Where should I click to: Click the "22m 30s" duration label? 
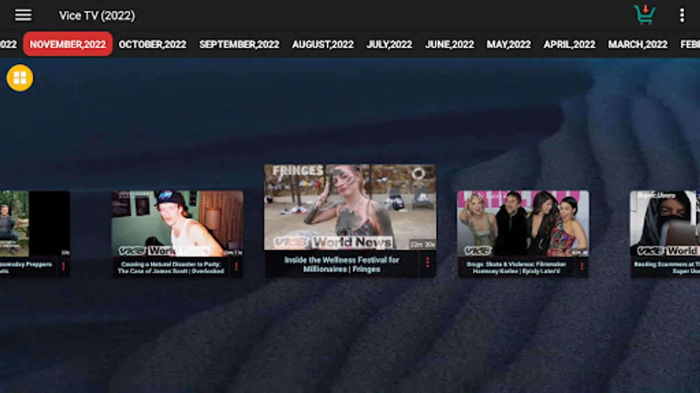pos(422,244)
